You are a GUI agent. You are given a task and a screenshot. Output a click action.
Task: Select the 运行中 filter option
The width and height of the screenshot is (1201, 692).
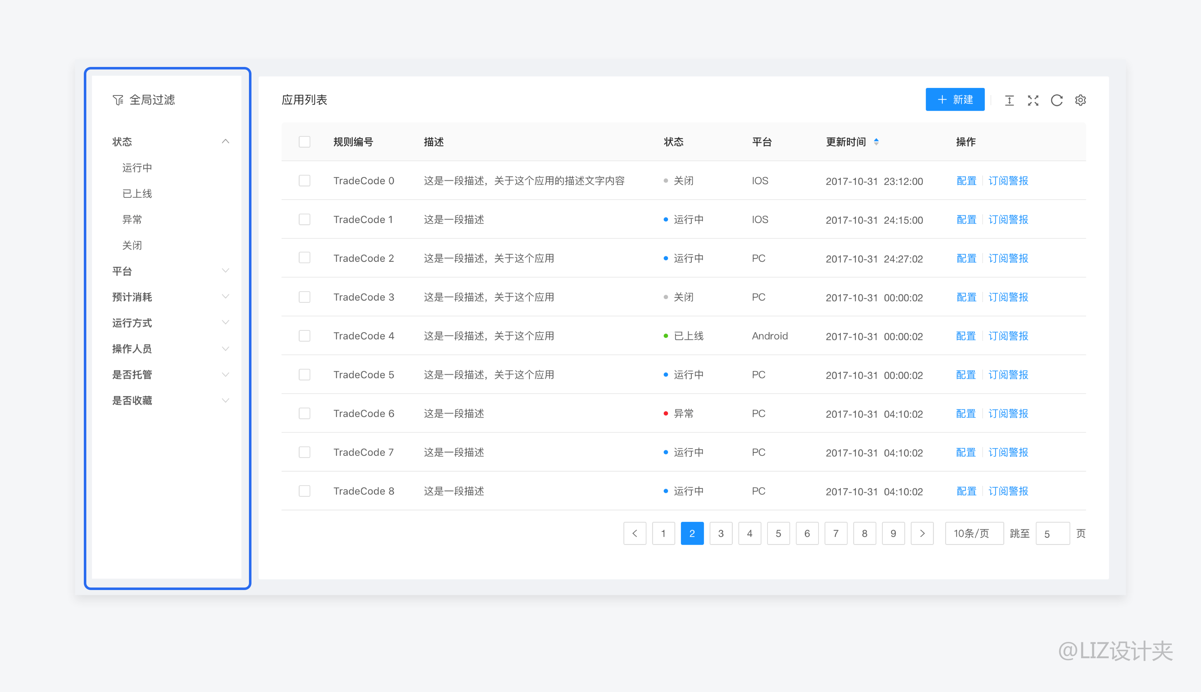[x=137, y=167]
